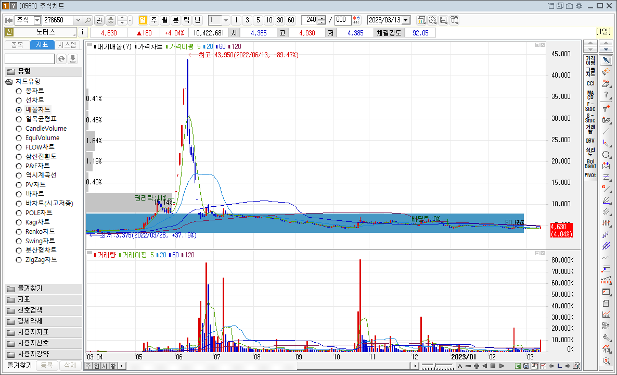Image resolution: width=617 pixels, height=375 pixels.
Task: Select the 일목균형표 chart type
Action: coord(19,119)
